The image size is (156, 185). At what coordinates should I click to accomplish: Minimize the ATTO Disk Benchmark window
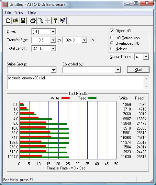click(128, 3)
